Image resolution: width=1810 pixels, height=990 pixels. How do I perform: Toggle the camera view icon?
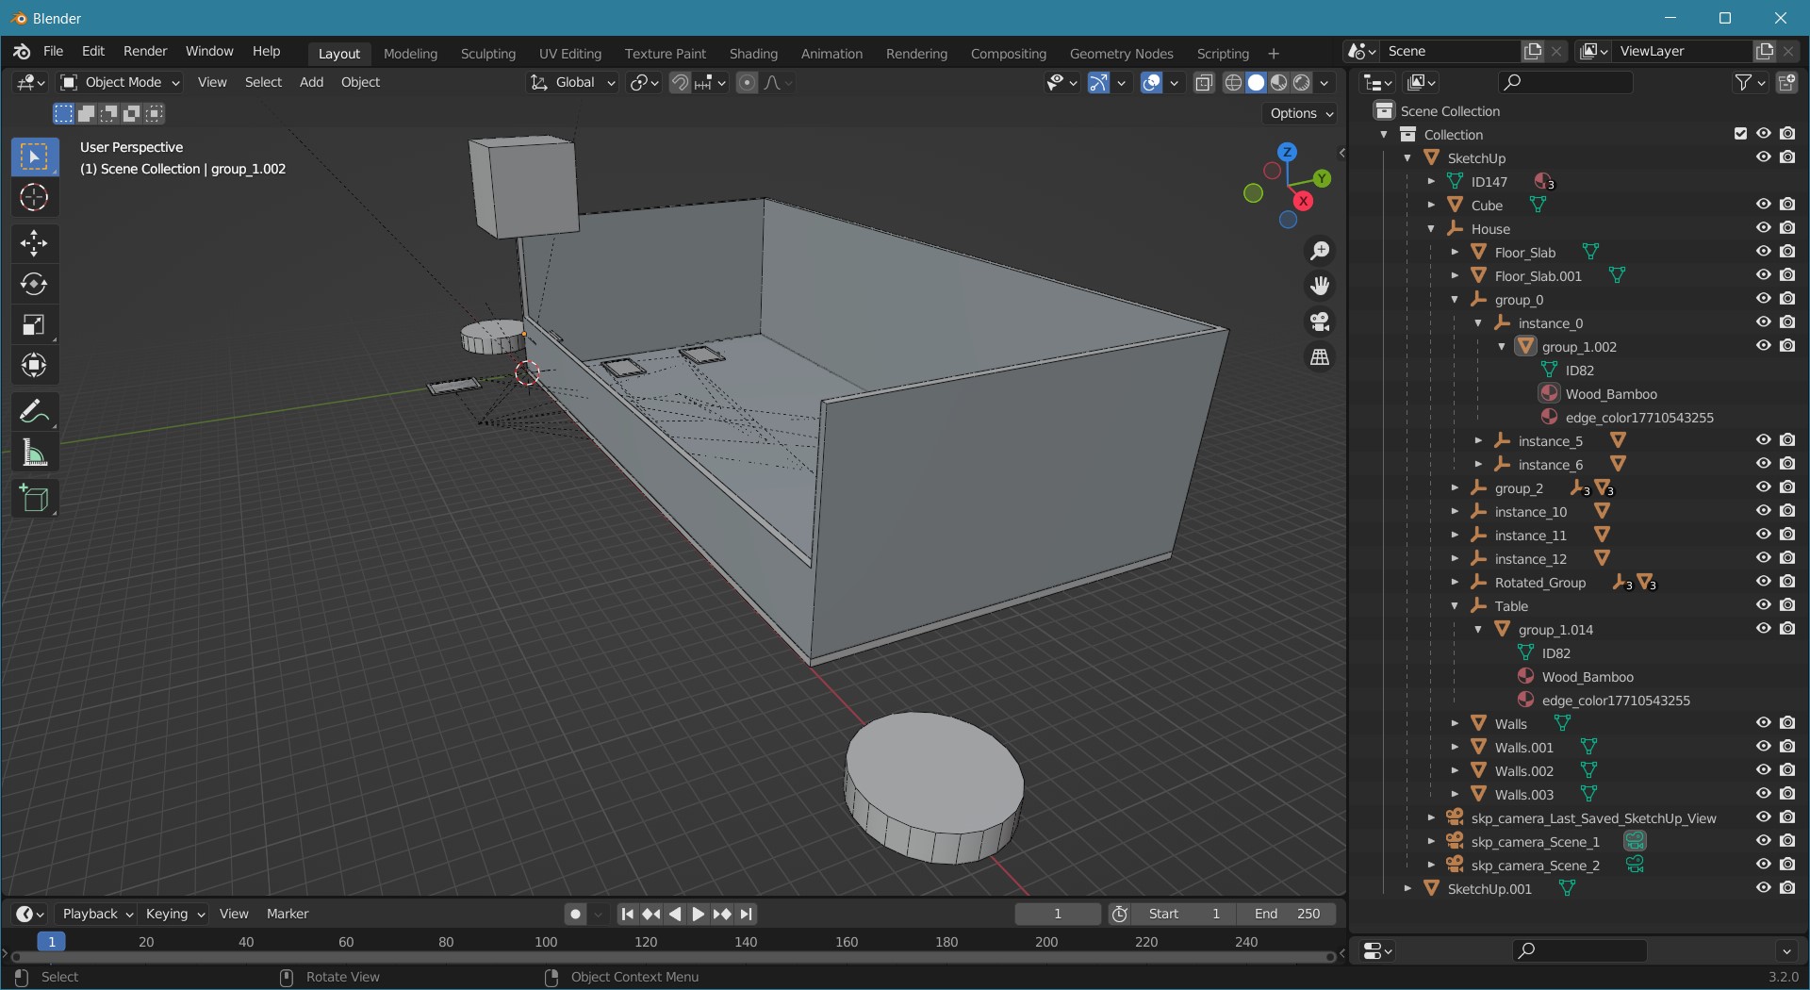coord(1320,322)
